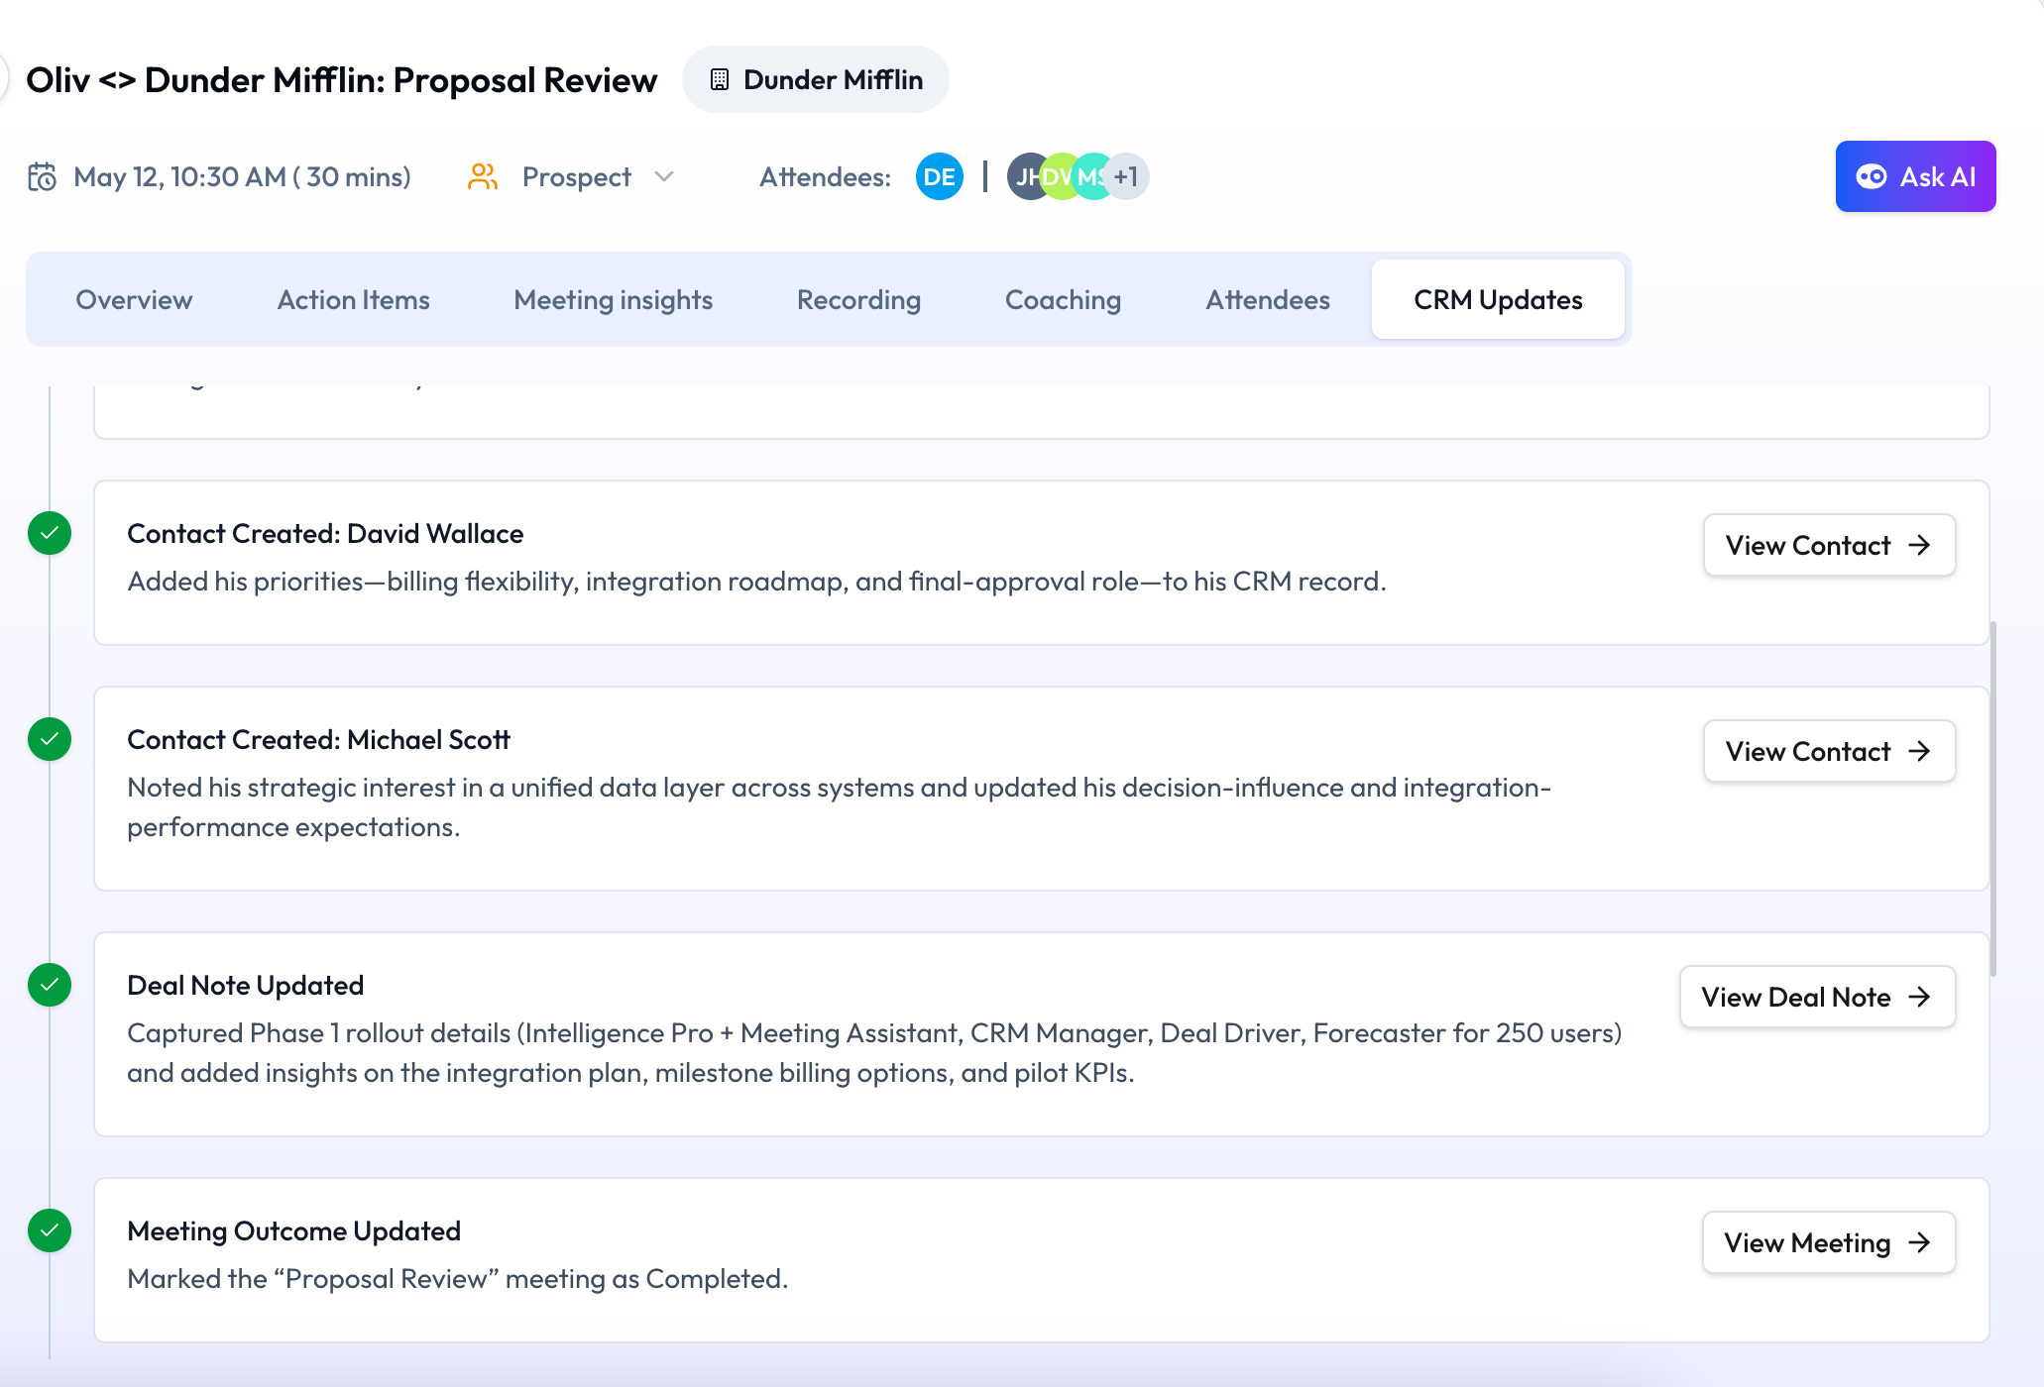Click the orange Prospect people icon
The height and width of the screenshot is (1387, 2044).
482,177
